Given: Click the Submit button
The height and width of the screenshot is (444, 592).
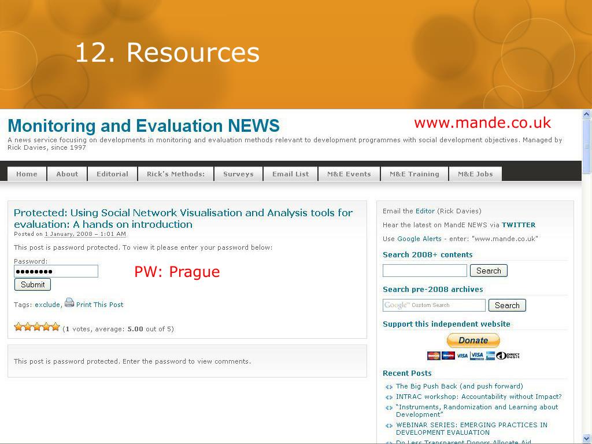Looking at the screenshot, I should point(32,284).
